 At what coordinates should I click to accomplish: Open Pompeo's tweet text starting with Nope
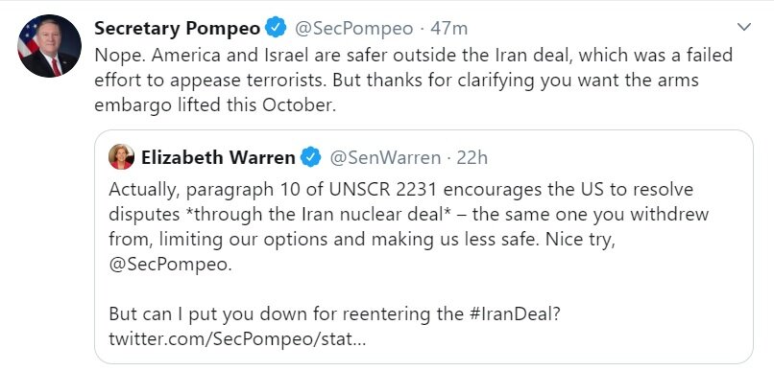413,81
